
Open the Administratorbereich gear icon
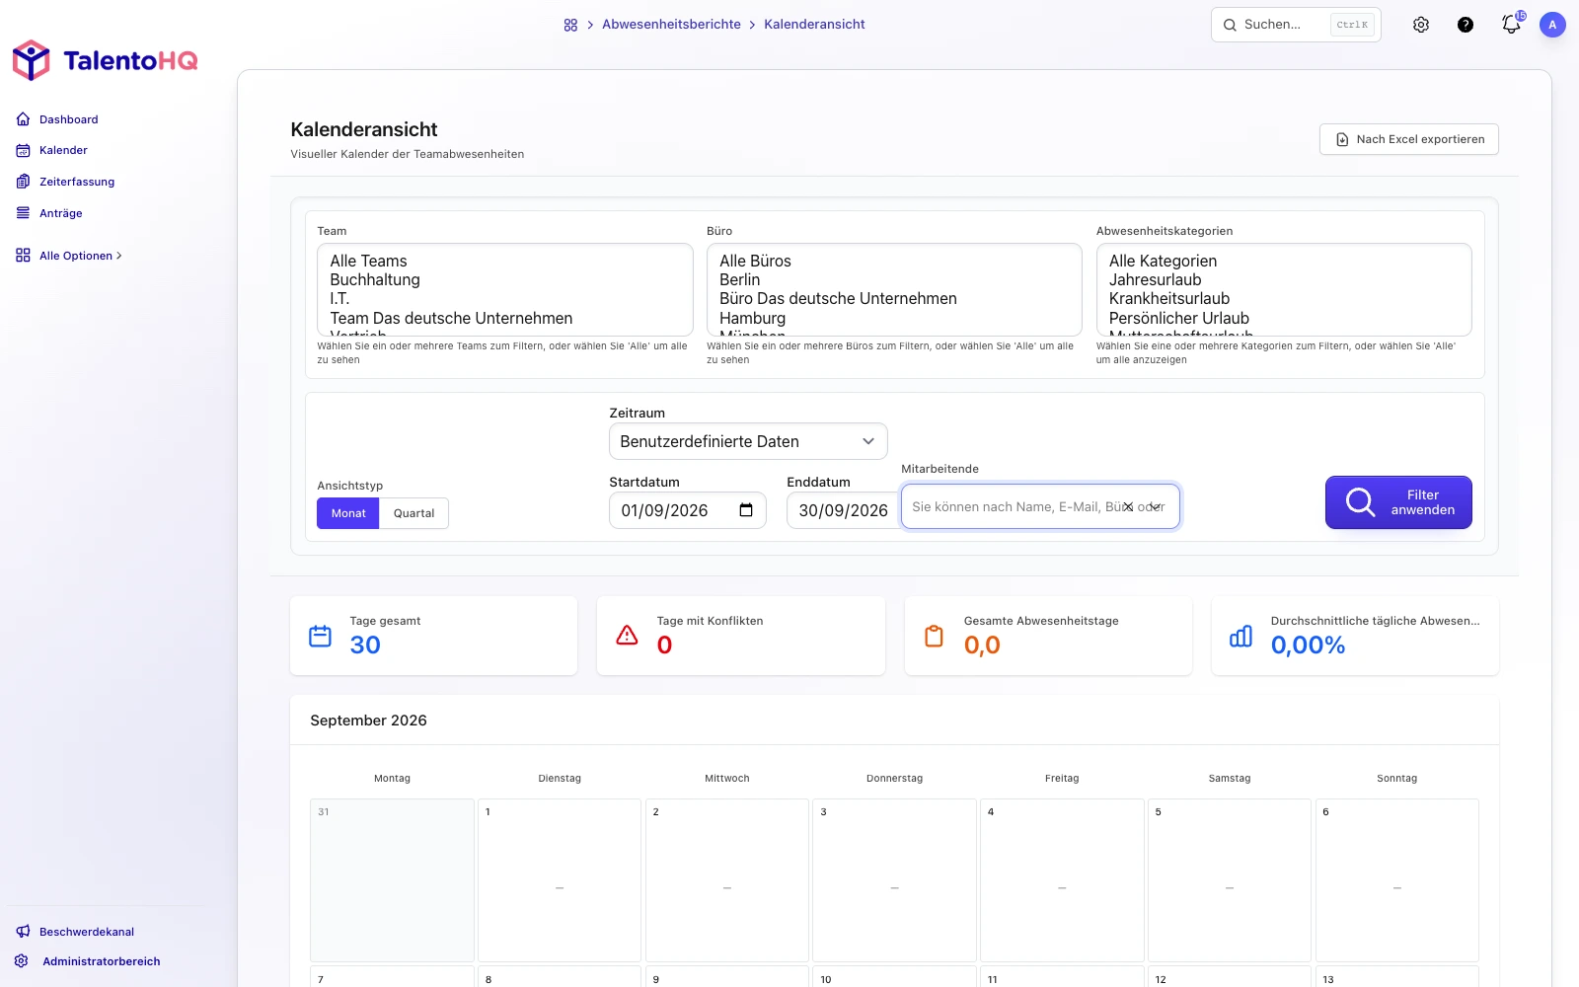(x=22, y=961)
